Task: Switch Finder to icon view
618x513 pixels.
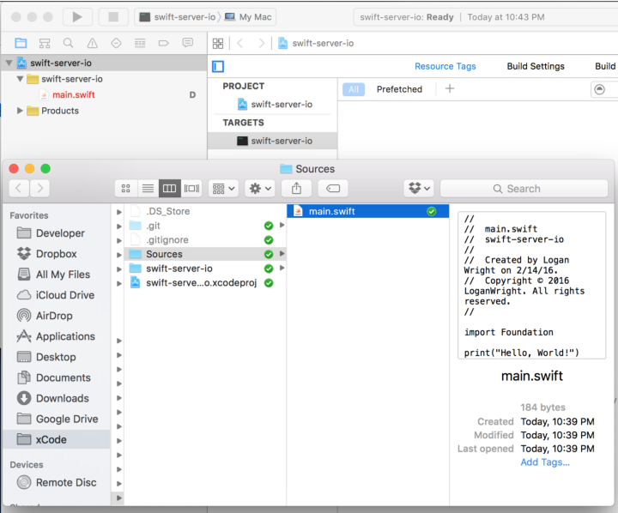Action: pyautogui.click(x=125, y=189)
